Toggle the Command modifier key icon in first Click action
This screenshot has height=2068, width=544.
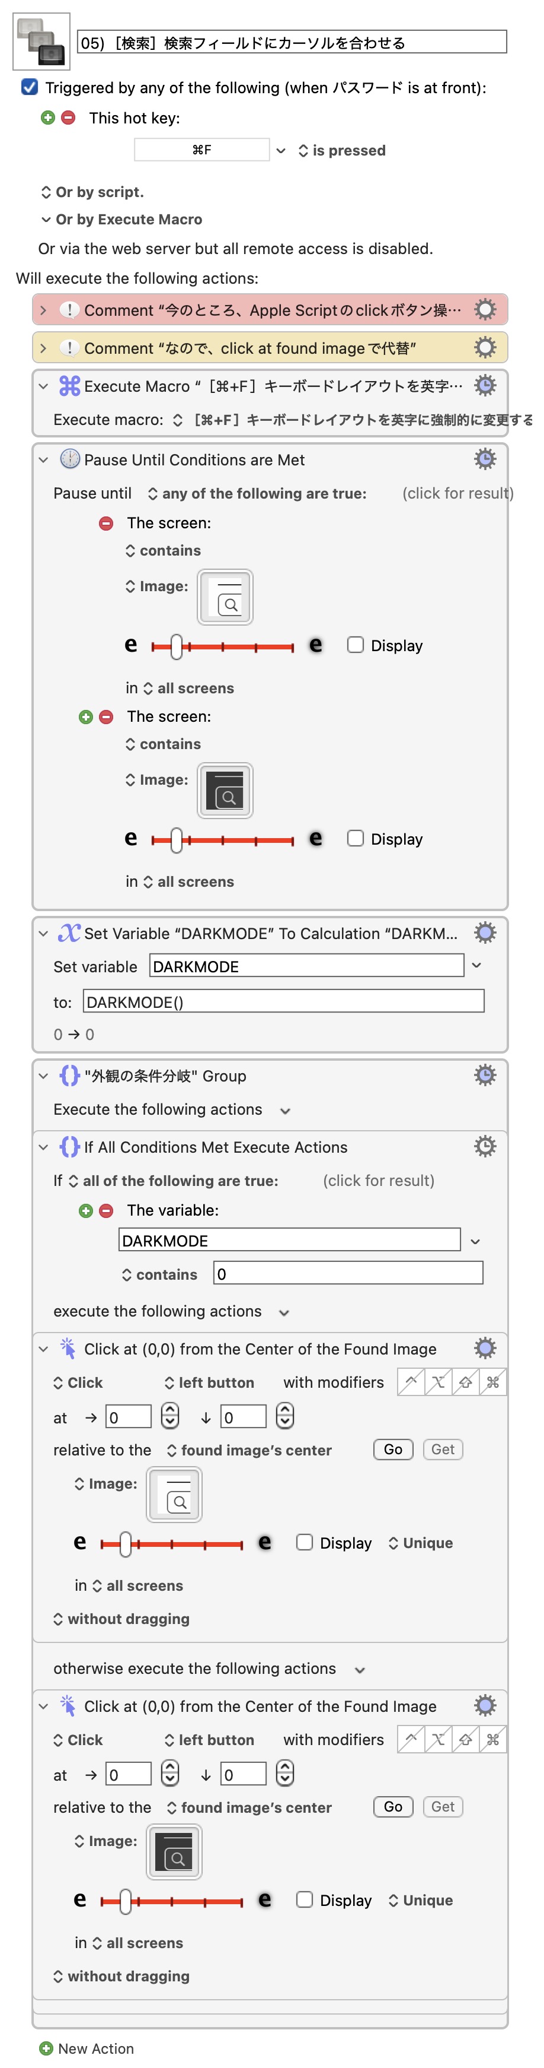492,1382
